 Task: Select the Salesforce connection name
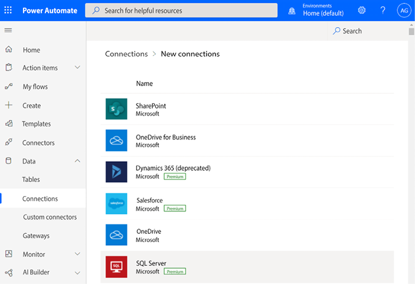149,200
